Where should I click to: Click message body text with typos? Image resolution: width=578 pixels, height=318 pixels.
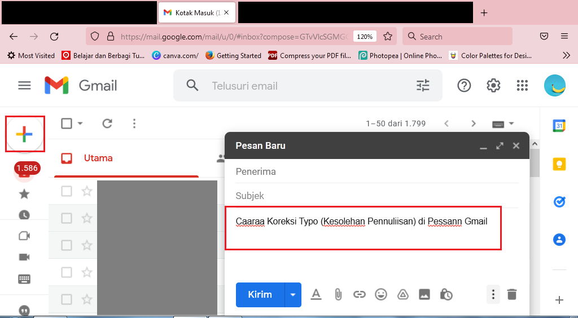[x=361, y=222]
